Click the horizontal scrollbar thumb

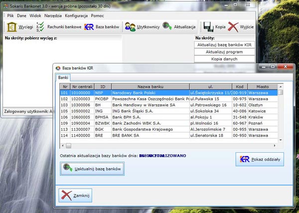click(69, 146)
